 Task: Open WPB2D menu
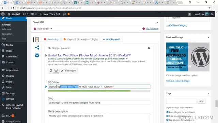tap(10, 99)
